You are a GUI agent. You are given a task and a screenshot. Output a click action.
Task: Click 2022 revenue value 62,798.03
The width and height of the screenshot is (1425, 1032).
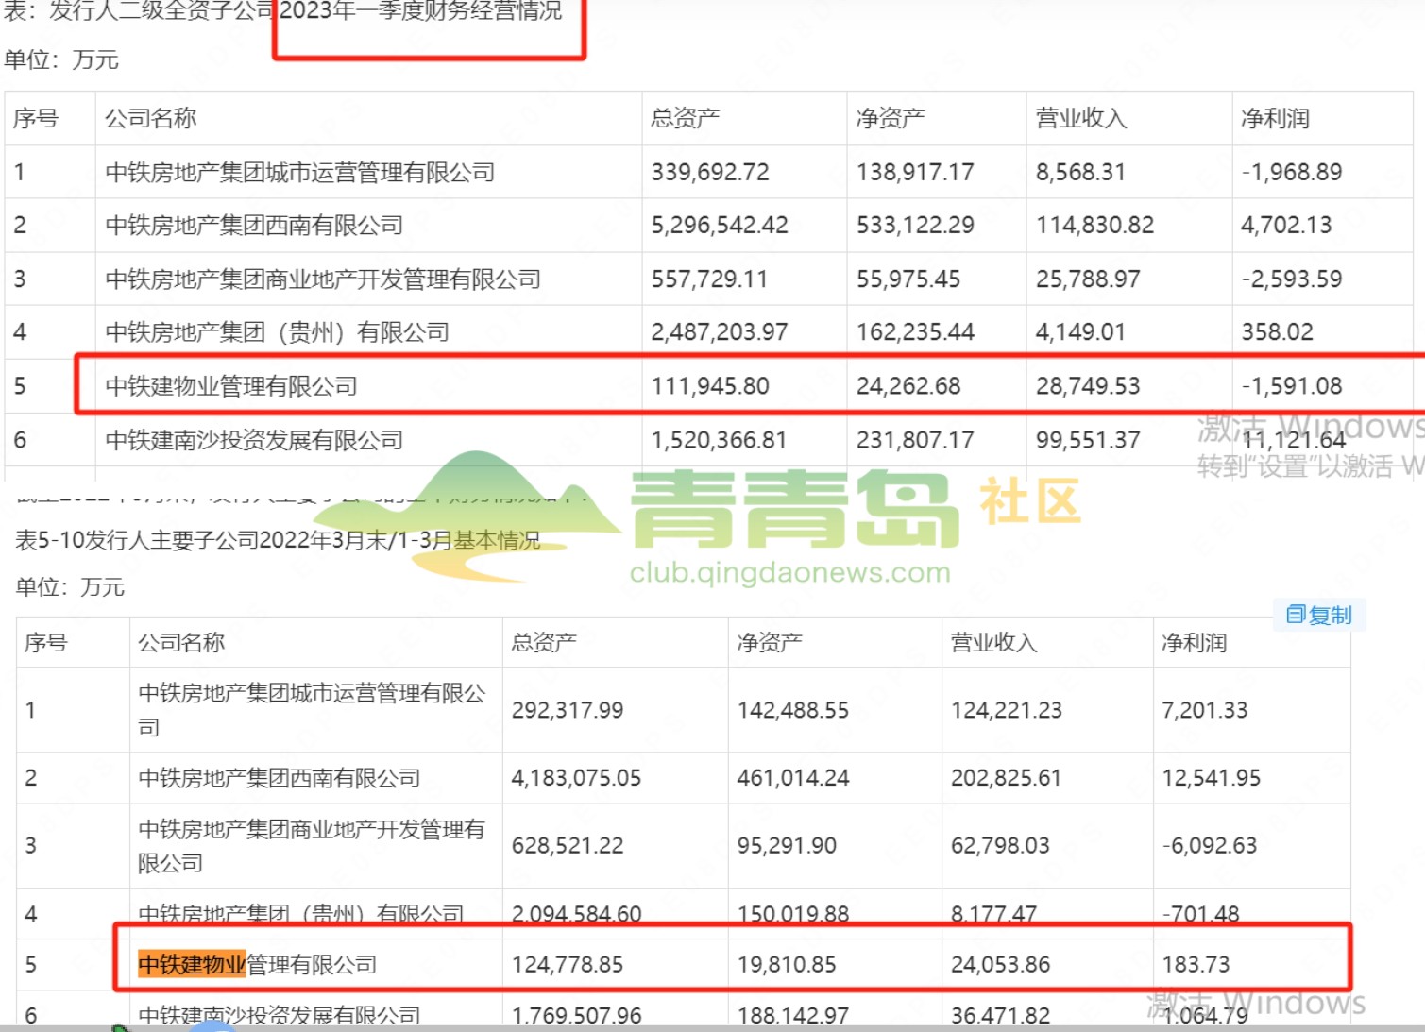pos(1000,846)
